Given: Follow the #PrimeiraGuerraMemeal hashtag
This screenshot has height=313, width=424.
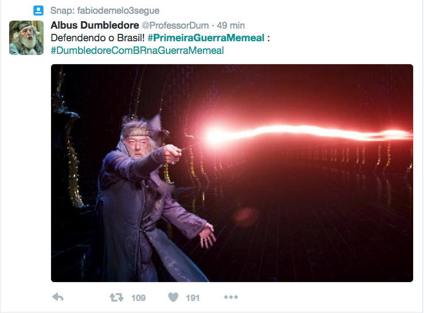Looking at the screenshot, I should coord(206,38).
